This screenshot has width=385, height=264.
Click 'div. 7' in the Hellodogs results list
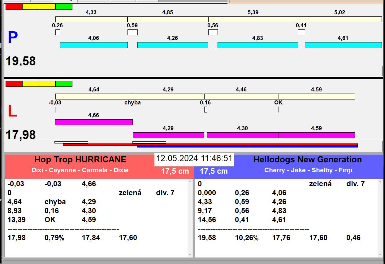coord(356,184)
